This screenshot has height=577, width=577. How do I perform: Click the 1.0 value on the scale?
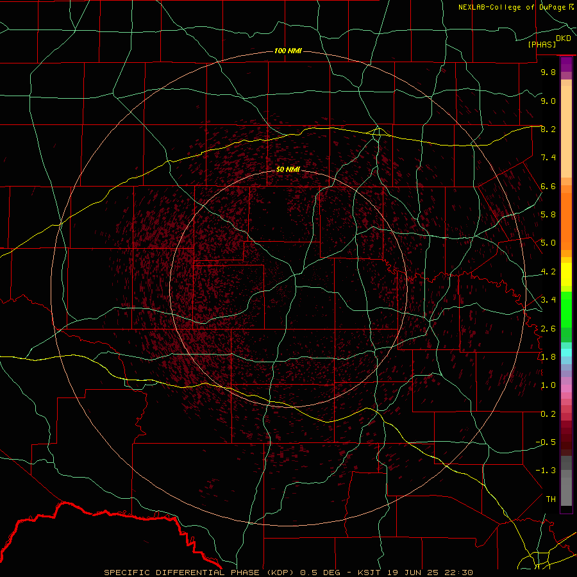[548, 385]
